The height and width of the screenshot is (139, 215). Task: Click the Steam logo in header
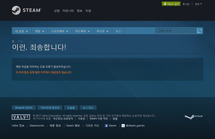click(x=27, y=10)
